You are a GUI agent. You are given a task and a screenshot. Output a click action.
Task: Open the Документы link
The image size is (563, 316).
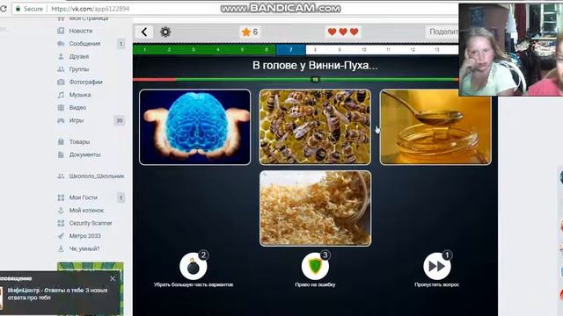(84, 154)
